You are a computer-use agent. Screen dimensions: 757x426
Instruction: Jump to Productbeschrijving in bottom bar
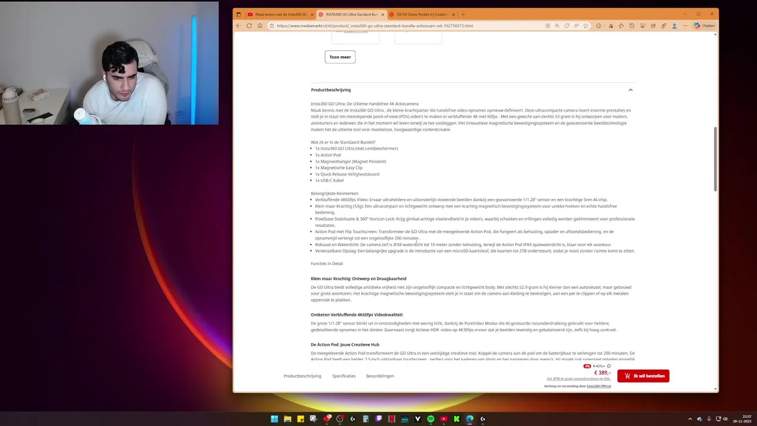pos(302,376)
